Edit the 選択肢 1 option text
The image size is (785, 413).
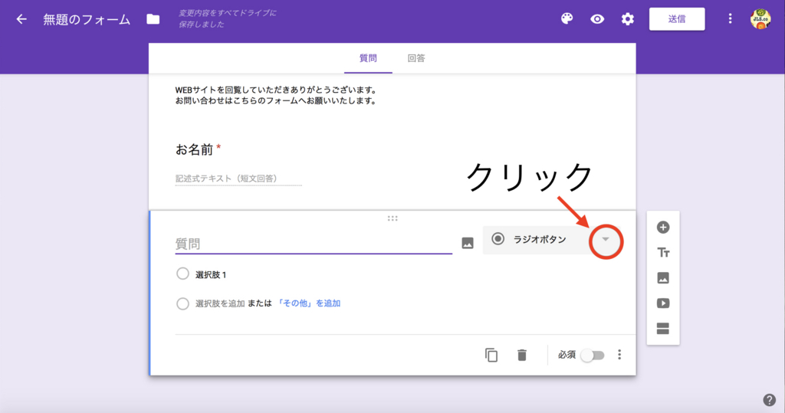tap(211, 275)
